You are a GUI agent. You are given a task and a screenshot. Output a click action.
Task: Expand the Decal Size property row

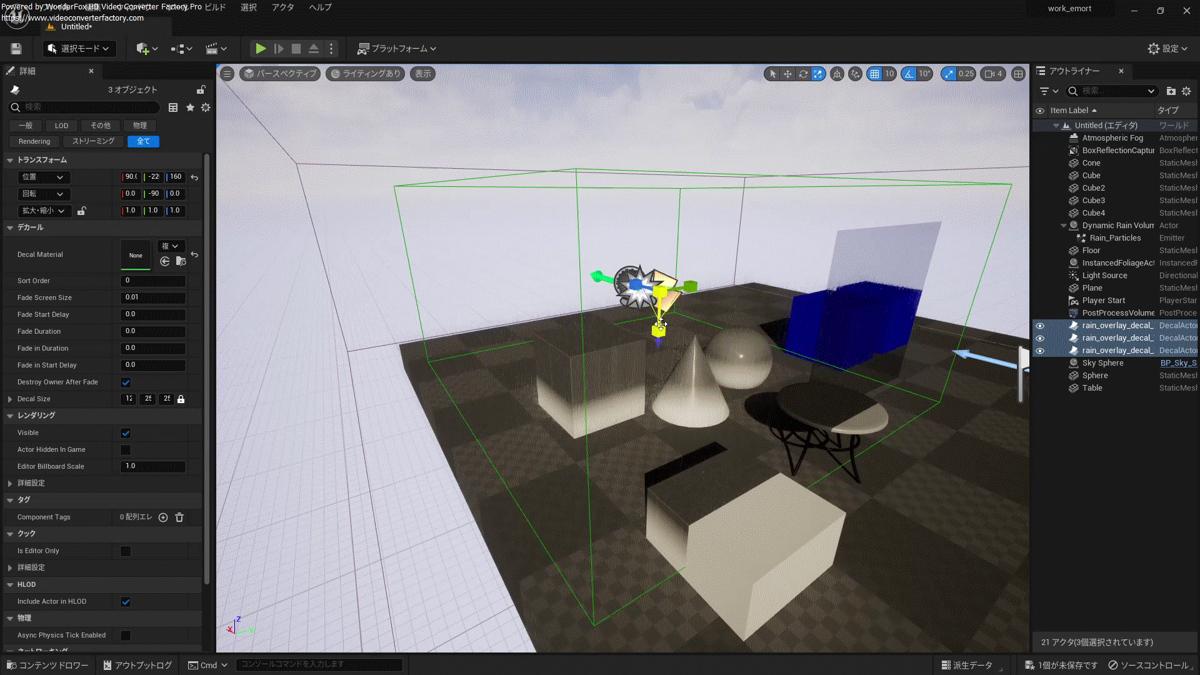tap(10, 399)
